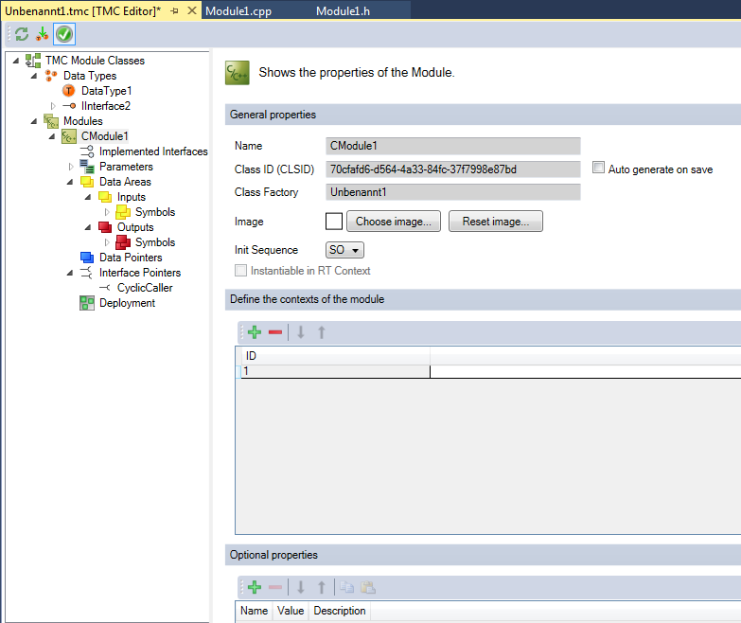Expand the Parameters node
The width and height of the screenshot is (741, 623).
point(70,167)
